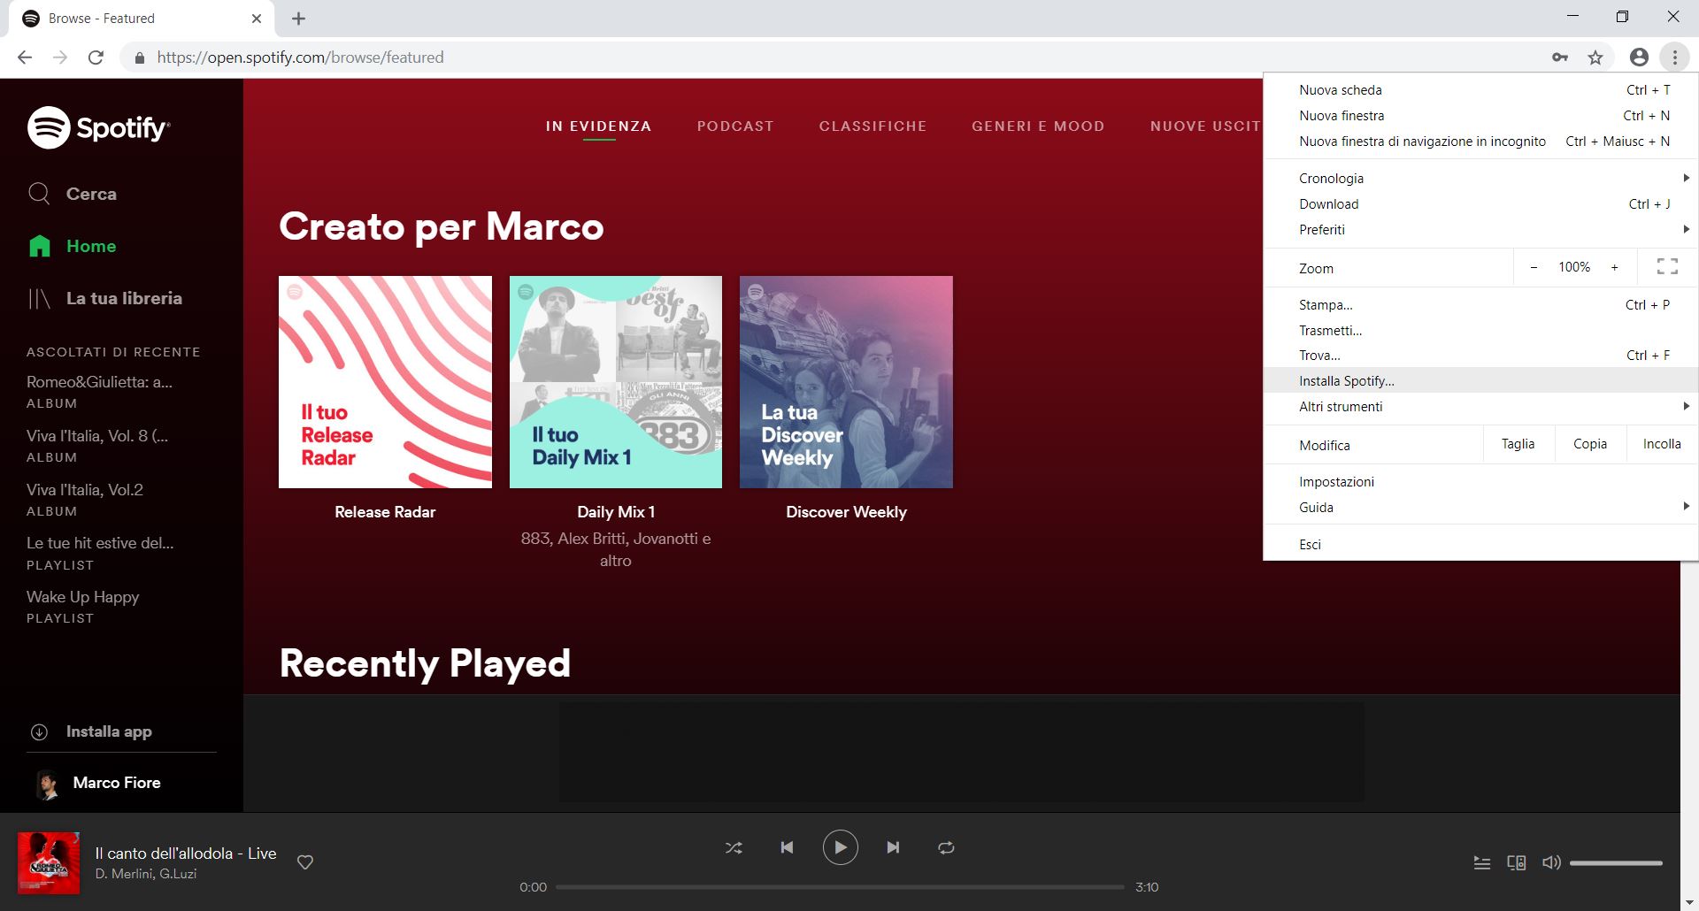Image resolution: width=1699 pixels, height=911 pixels.
Task: Open the Discover Weekly playlist
Action: [x=846, y=382]
